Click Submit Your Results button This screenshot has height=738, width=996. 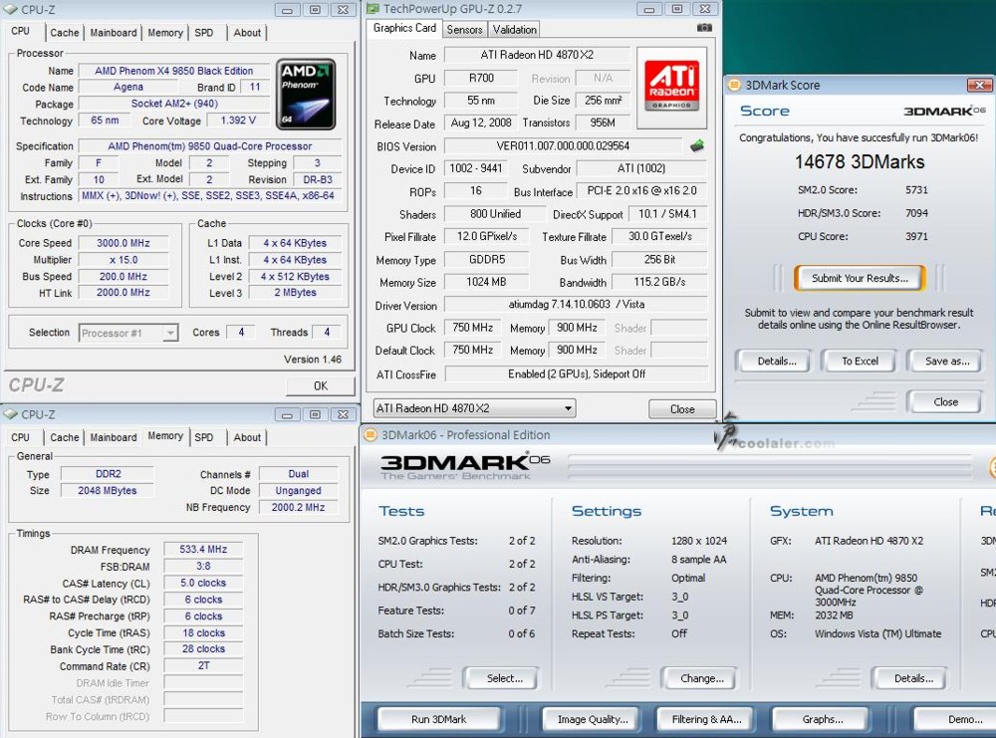(860, 278)
